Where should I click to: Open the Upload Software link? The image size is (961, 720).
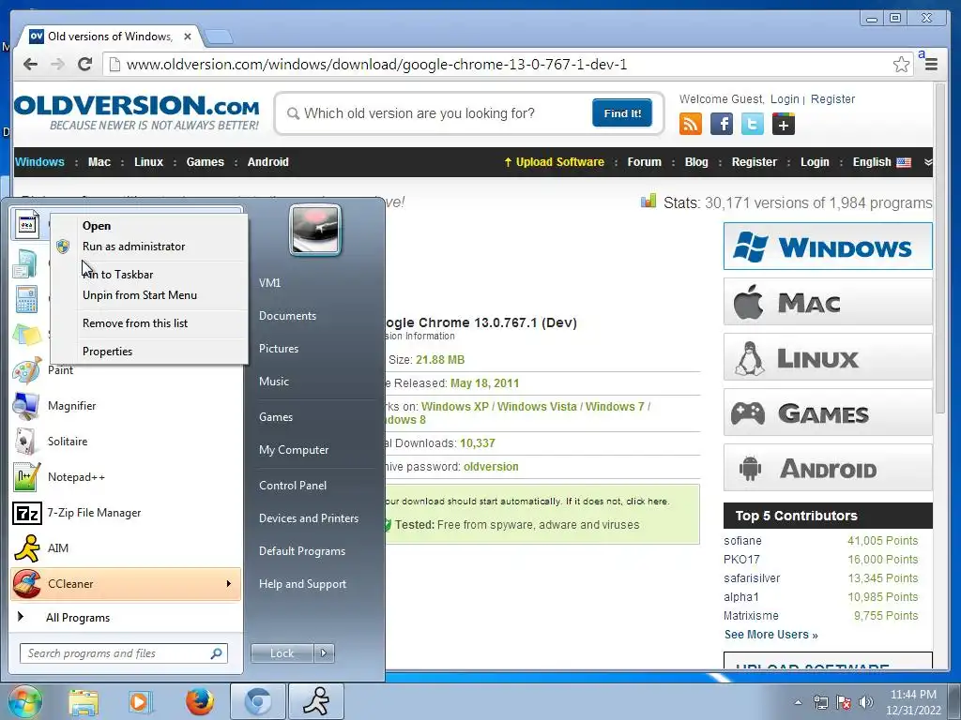pyautogui.click(x=554, y=162)
